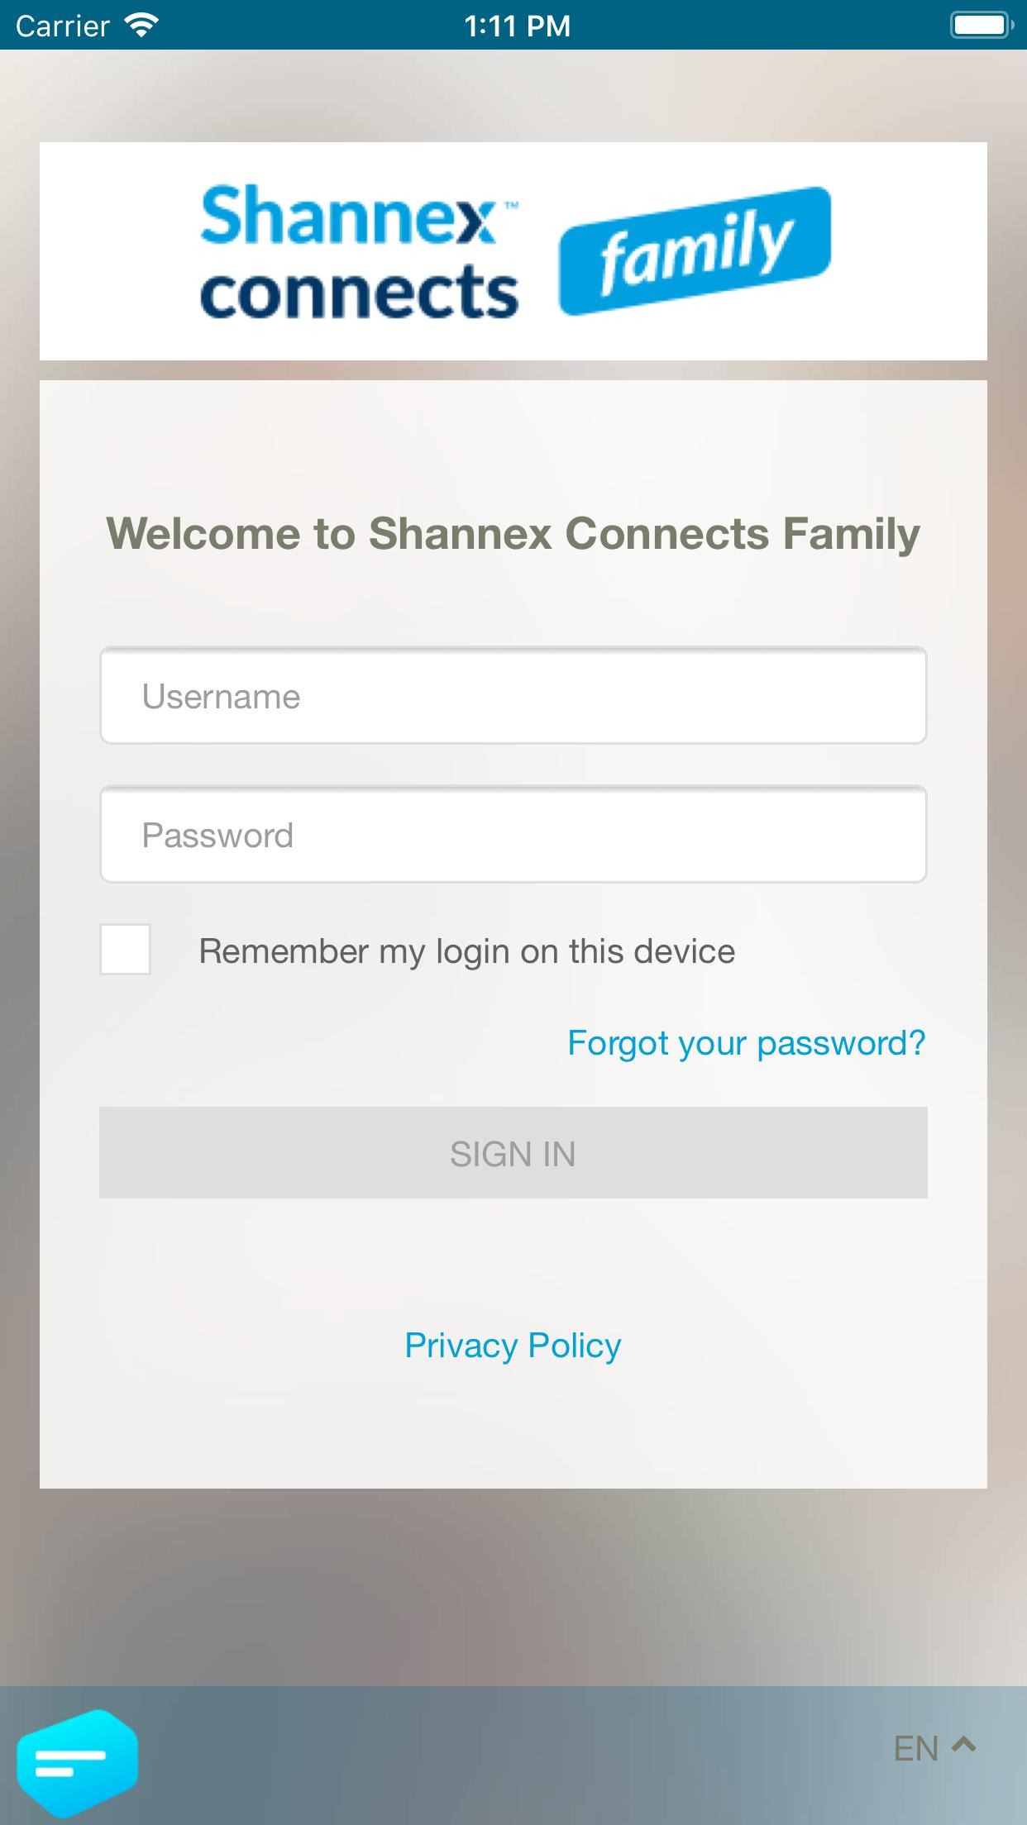Screen dimensions: 1027x1825
Task: Tap the Wi-Fi signal icon
Action: pyautogui.click(x=141, y=26)
